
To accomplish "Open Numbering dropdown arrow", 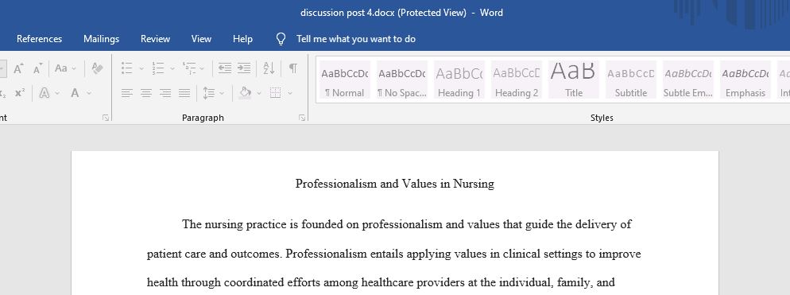I will (x=172, y=68).
